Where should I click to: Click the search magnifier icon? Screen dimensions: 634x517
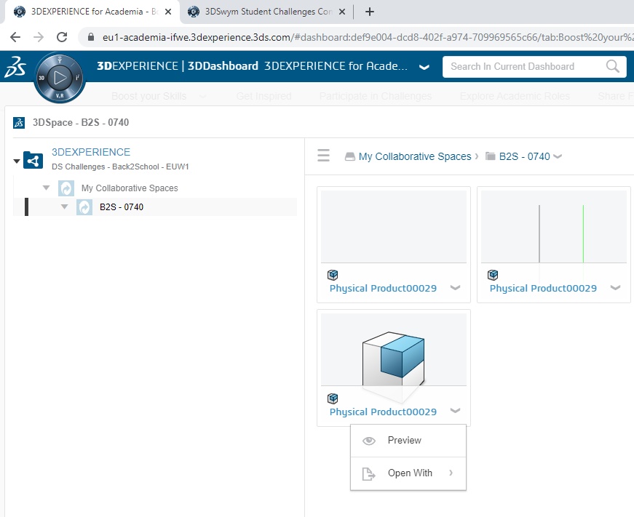613,66
